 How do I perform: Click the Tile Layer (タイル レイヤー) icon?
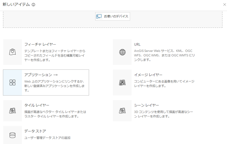[x=12, y=110]
